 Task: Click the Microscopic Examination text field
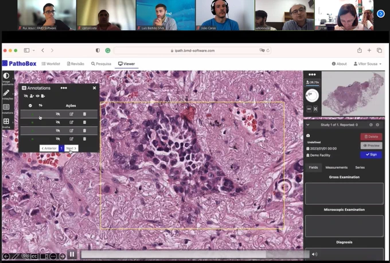[344, 226]
